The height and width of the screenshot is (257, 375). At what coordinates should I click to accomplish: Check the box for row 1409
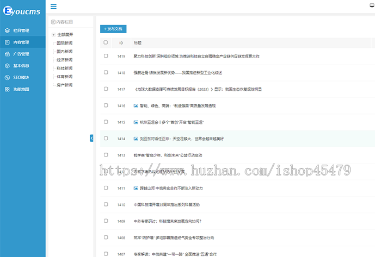(106, 221)
